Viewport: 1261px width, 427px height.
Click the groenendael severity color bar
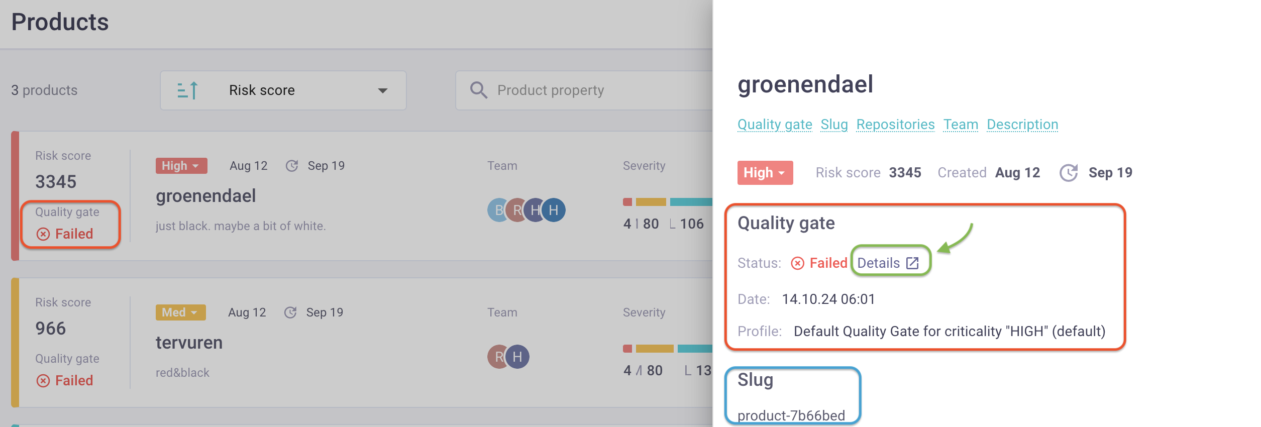point(668,202)
